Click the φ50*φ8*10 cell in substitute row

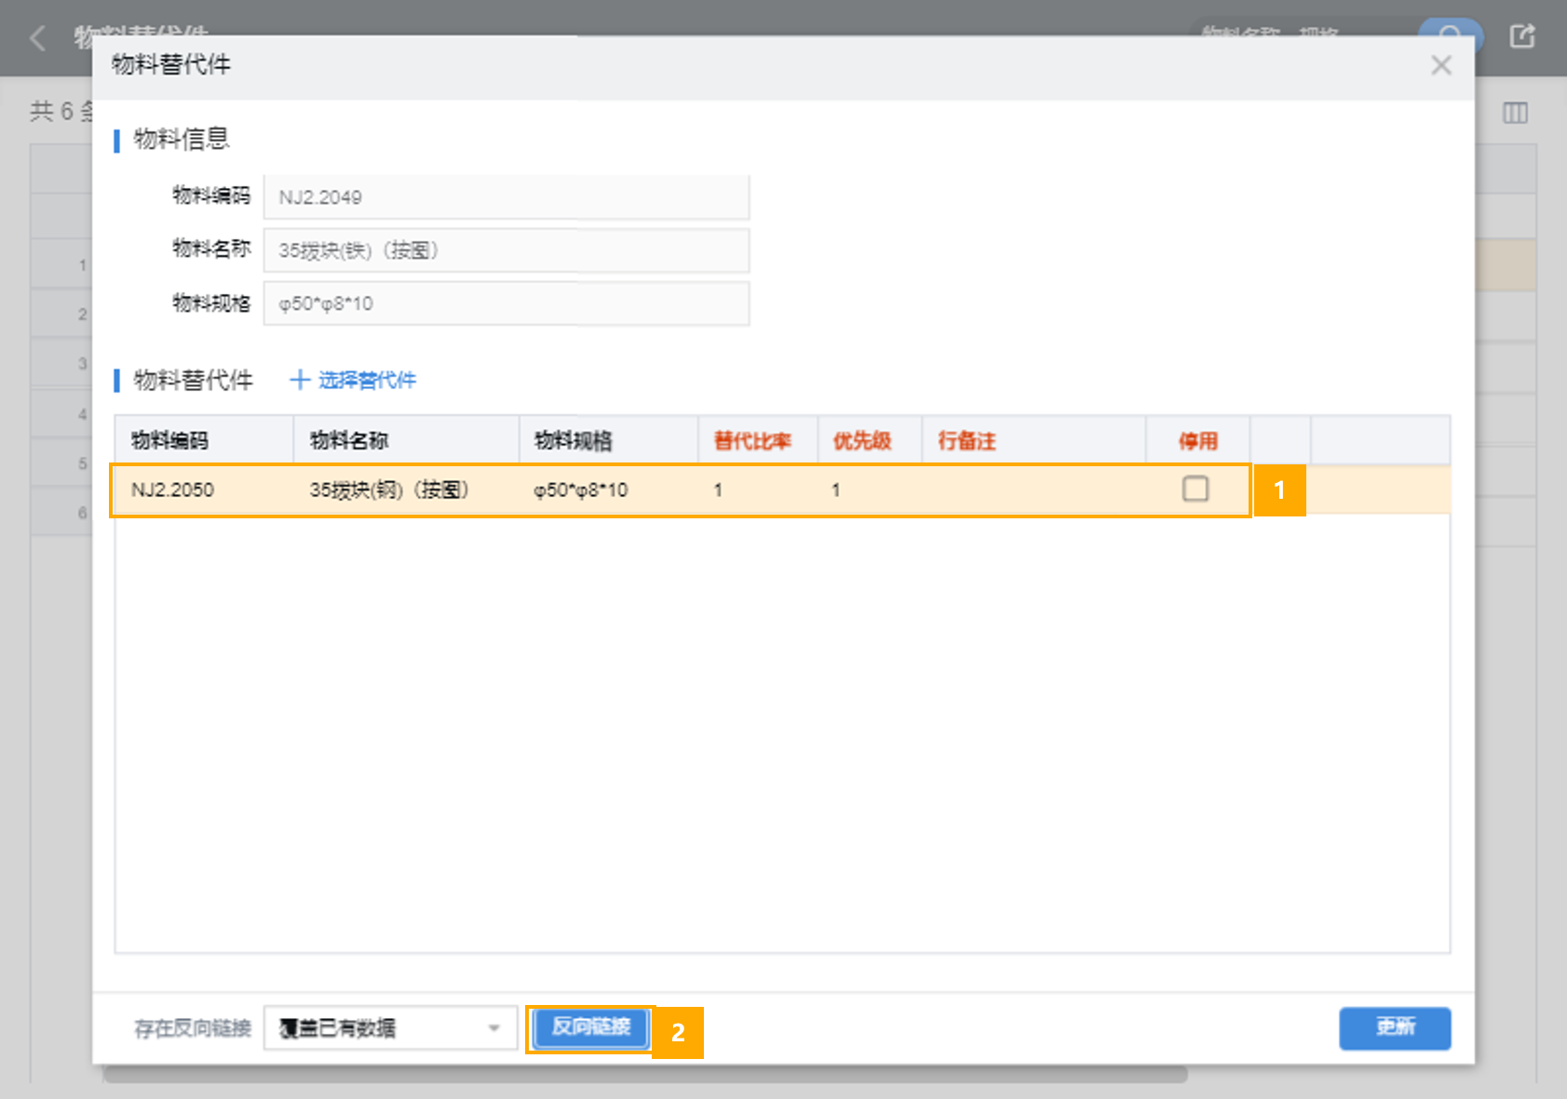[608, 489]
